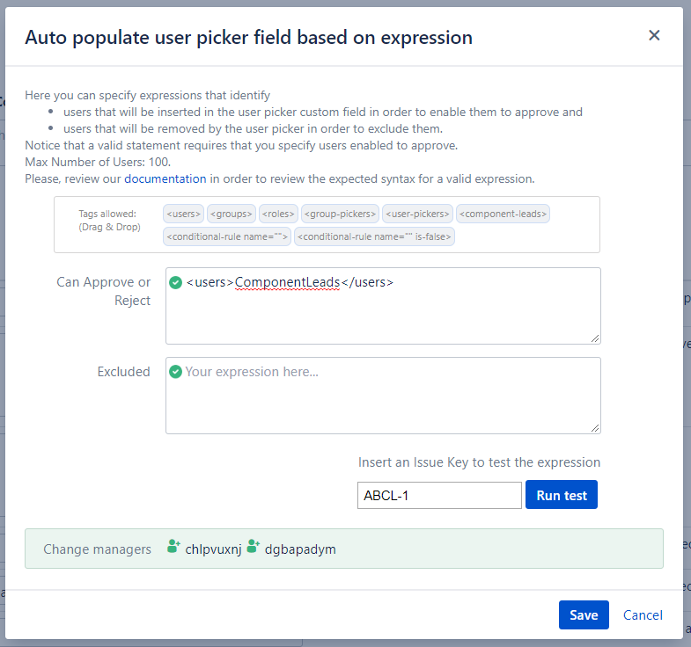
Task: Click the green check icon in Excluded field
Action: tap(176, 372)
